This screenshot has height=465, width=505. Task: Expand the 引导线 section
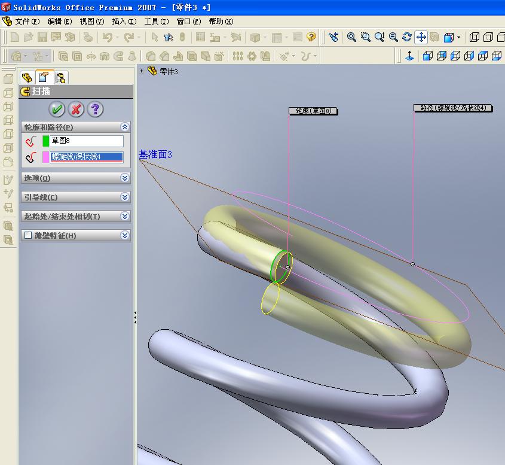[125, 197]
